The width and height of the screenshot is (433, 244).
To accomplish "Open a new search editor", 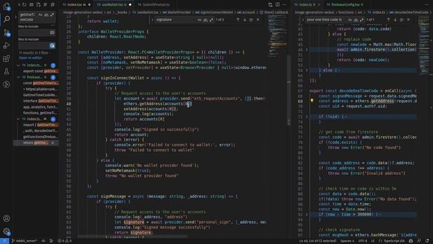I will pos(39,5).
